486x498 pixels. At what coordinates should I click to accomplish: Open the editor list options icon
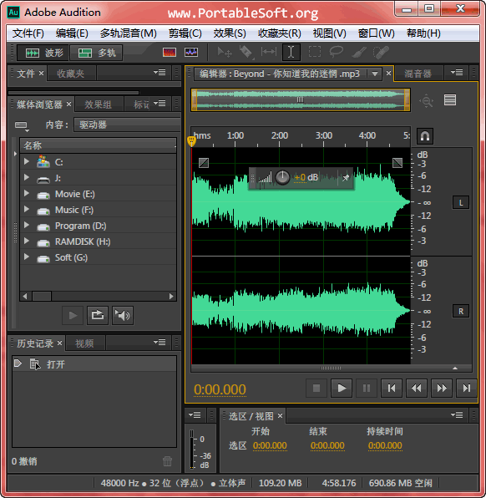pyautogui.click(x=450, y=100)
